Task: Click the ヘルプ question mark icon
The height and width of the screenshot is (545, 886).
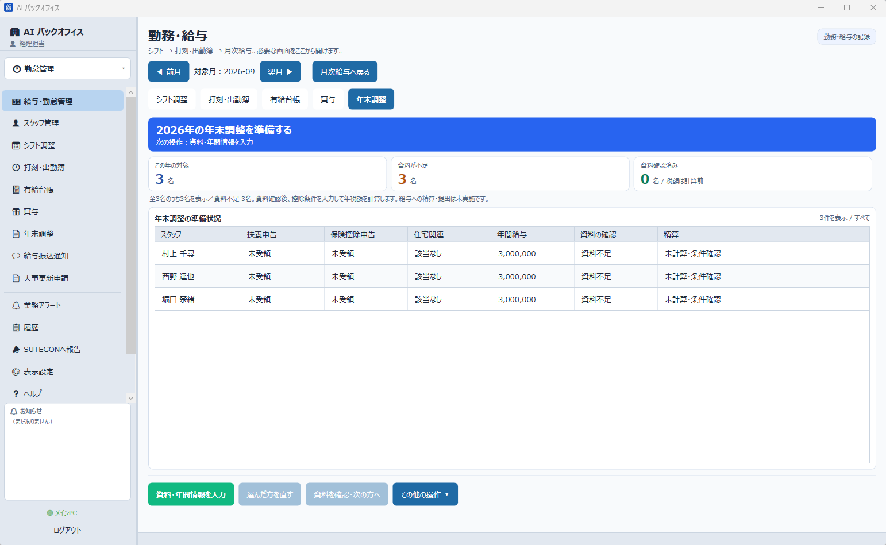Action: coord(16,394)
